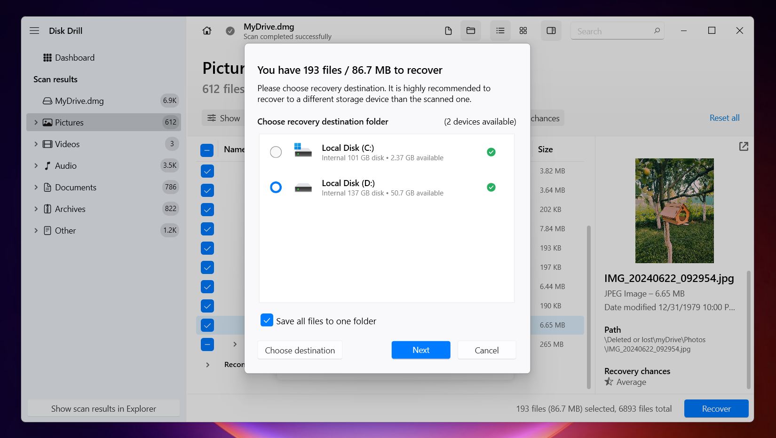Uncheck the 202 KB file row
This screenshot has width=776, height=438.
coord(207,210)
